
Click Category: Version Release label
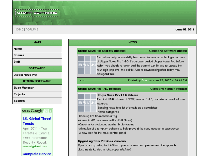coord(168,89)
